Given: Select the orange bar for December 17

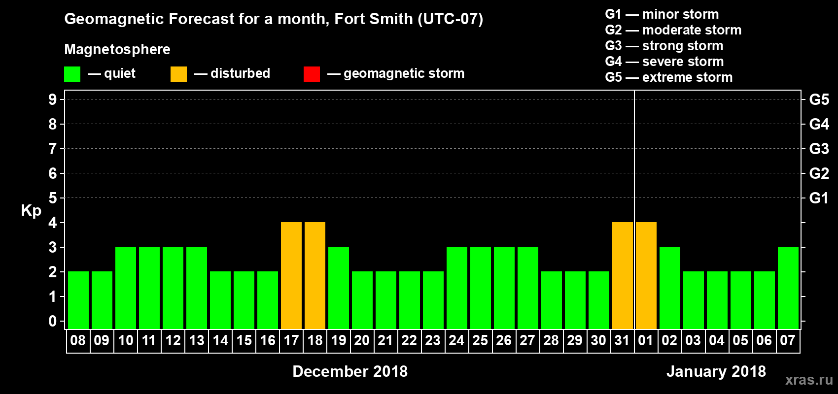Looking at the screenshot, I should tap(291, 275).
